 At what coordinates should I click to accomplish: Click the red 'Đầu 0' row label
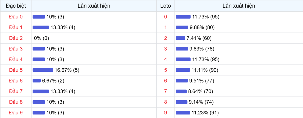(16, 17)
